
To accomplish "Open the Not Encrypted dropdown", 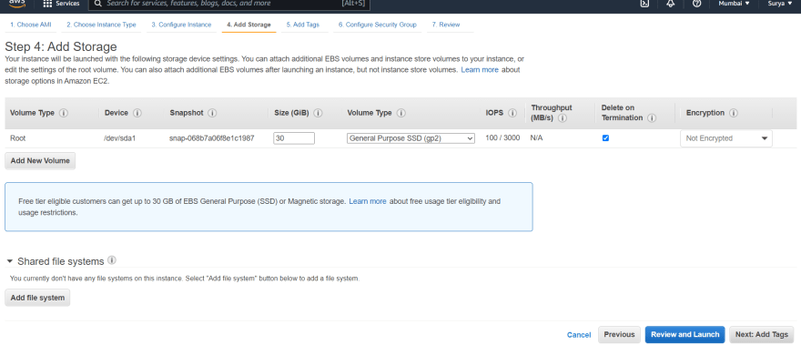I will [726, 138].
